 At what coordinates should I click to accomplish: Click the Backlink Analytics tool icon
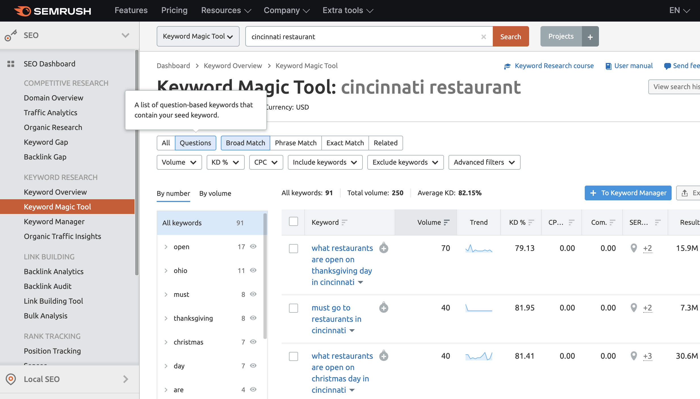tap(54, 271)
